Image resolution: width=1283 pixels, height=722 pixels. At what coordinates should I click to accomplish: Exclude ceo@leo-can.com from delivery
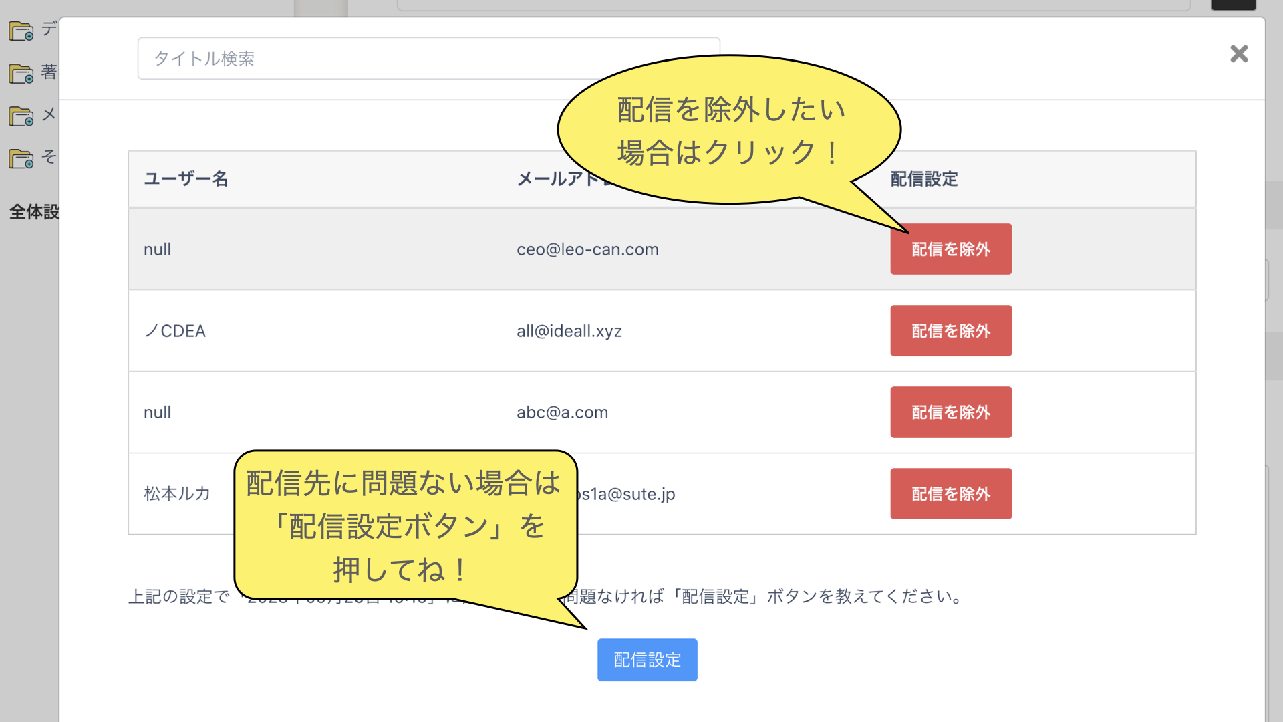point(950,249)
